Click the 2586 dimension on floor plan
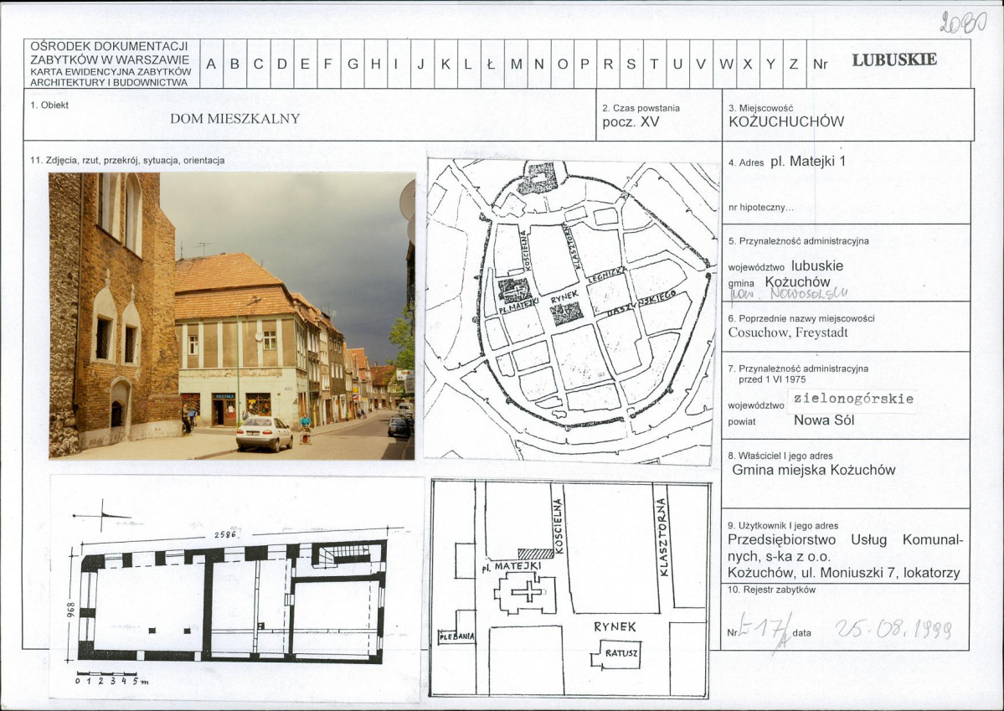The height and width of the screenshot is (711, 1004). coord(225,534)
